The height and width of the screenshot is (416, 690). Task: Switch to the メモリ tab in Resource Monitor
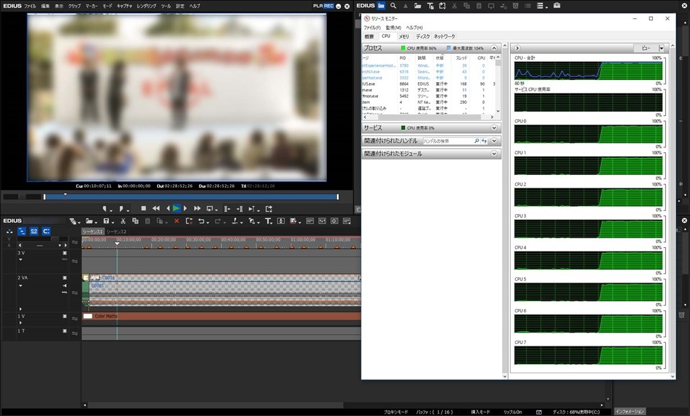(x=404, y=36)
